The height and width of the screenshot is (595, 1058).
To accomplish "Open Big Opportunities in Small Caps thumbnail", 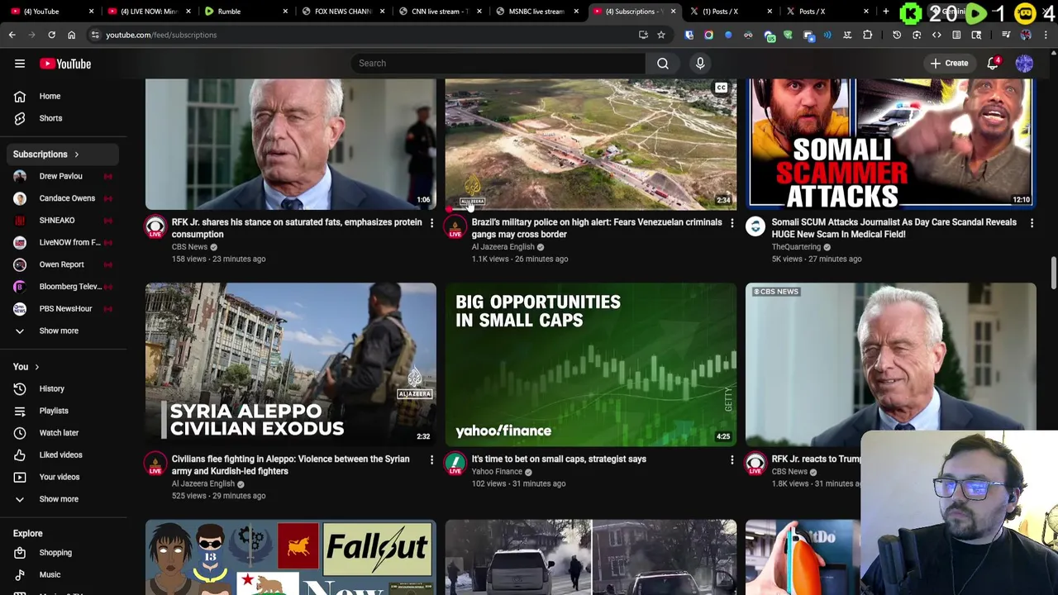I will click(x=591, y=364).
